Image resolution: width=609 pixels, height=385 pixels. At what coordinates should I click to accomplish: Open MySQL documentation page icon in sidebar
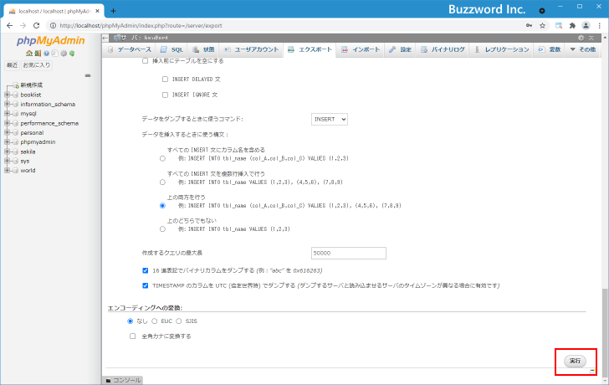point(54,54)
